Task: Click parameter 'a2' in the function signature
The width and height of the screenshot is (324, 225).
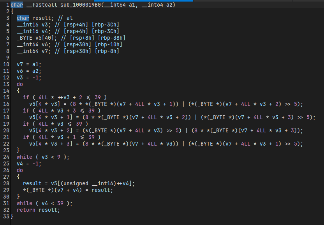Action: tap(169, 5)
